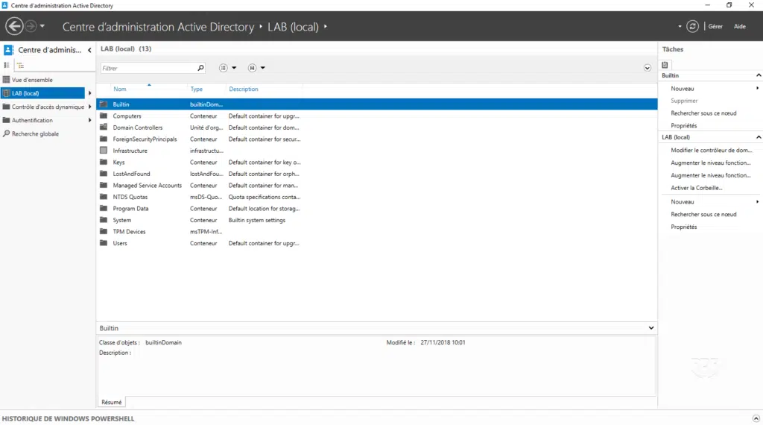Screen dimensions: 763x425
Task: Open the Résumé tab
Action: click(x=112, y=402)
